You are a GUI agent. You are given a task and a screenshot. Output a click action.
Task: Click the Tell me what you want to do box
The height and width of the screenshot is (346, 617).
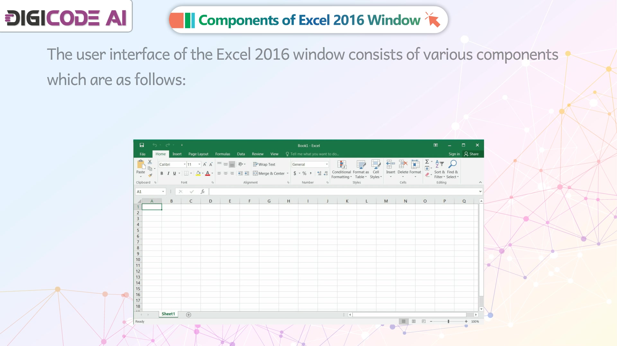click(312, 154)
